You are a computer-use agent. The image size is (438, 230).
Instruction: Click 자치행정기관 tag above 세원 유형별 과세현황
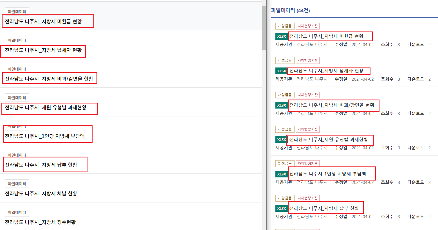click(308, 129)
